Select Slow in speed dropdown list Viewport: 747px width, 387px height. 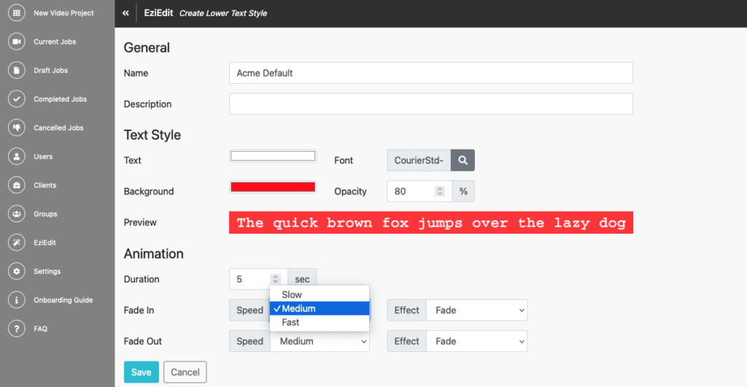point(320,294)
